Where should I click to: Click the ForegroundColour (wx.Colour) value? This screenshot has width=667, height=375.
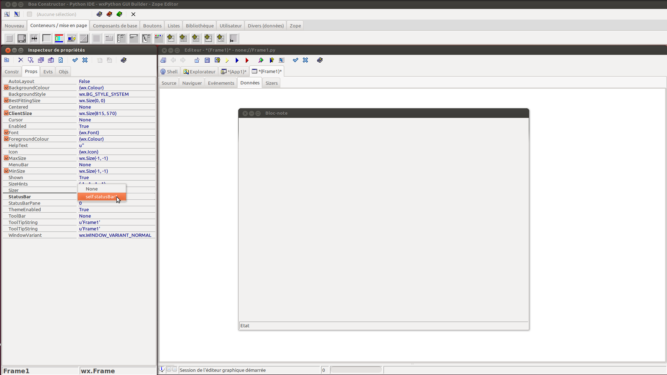91,139
